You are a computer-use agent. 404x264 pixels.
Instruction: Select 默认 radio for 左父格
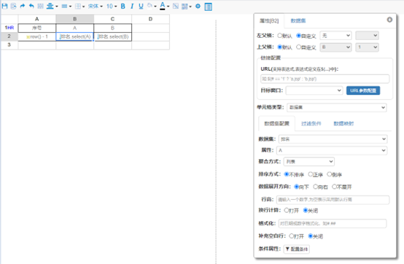(x=280, y=36)
